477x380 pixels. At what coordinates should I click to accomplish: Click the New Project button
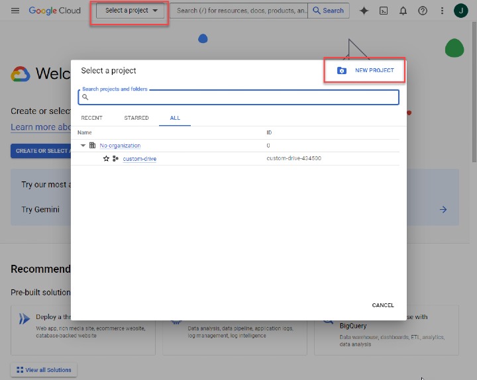coord(366,70)
